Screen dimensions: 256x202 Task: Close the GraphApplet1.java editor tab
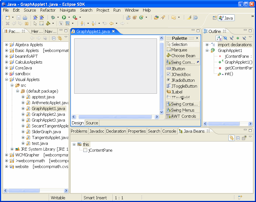click(x=113, y=31)
